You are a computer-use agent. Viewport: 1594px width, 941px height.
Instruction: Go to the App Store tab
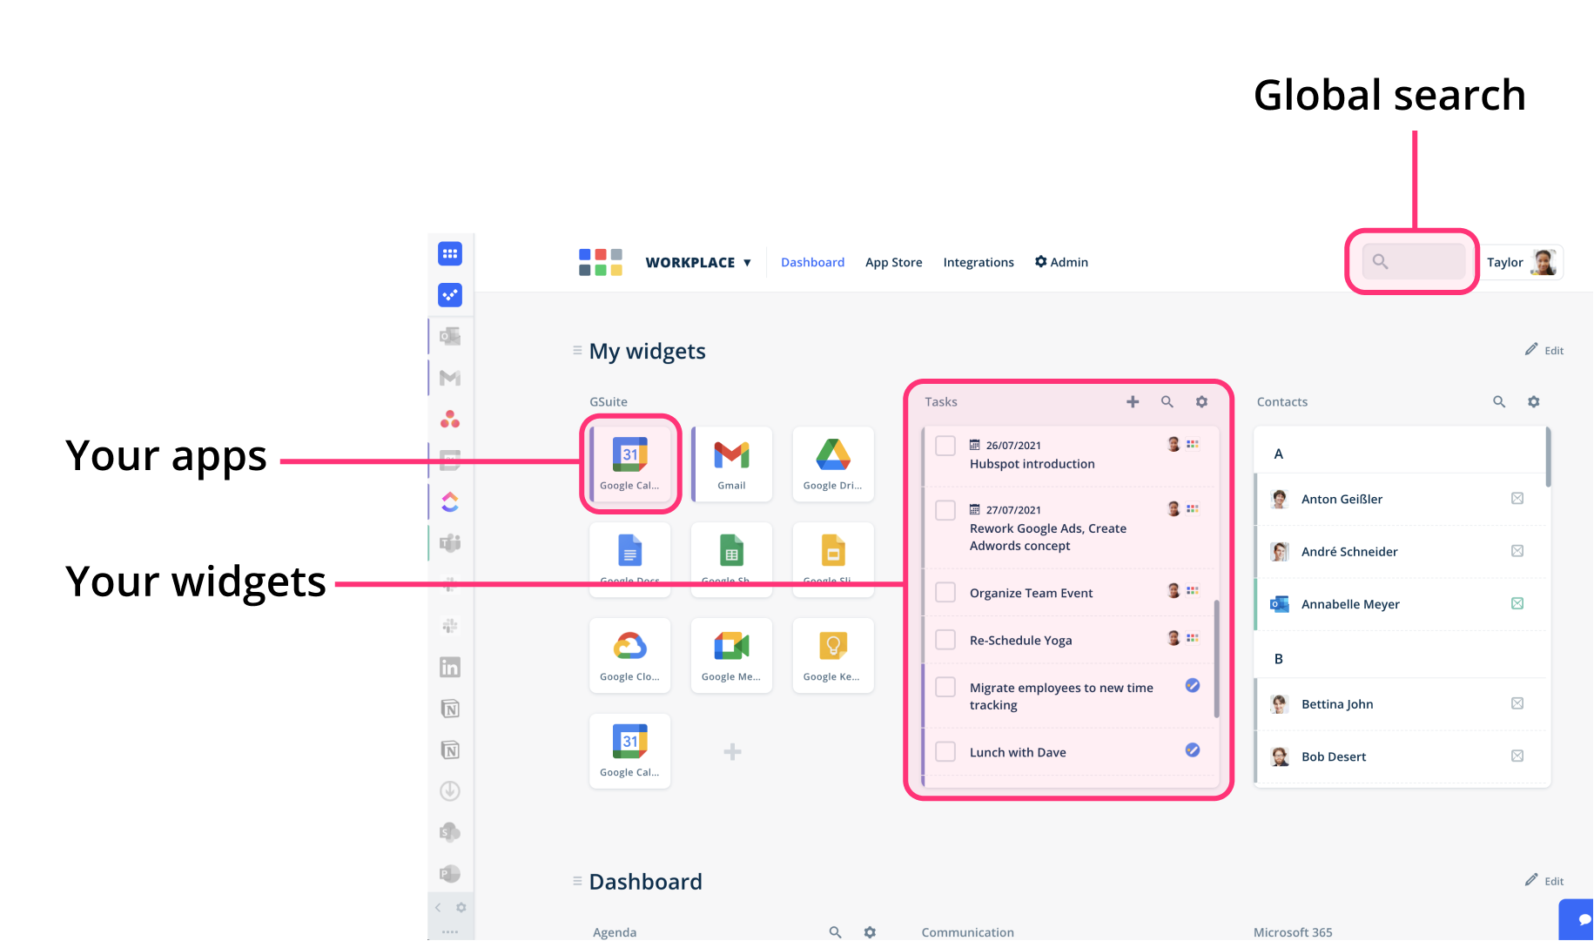pyautogui.click(x=893, y=262)
